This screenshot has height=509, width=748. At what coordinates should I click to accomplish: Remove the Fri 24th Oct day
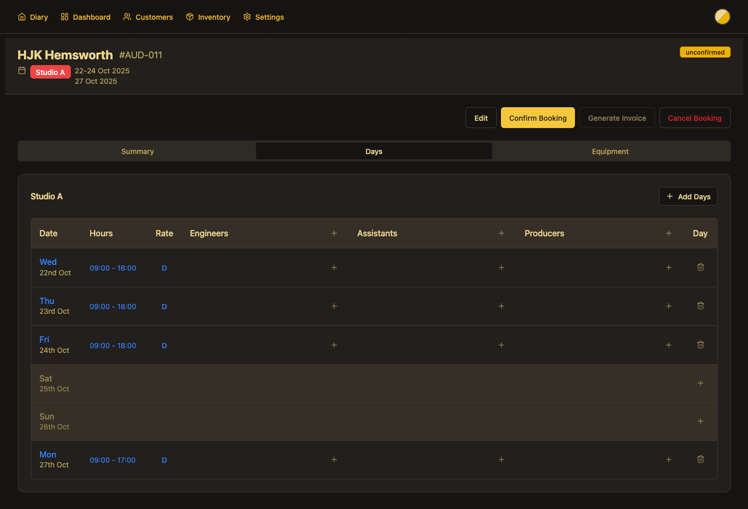[x=700, y=345]
